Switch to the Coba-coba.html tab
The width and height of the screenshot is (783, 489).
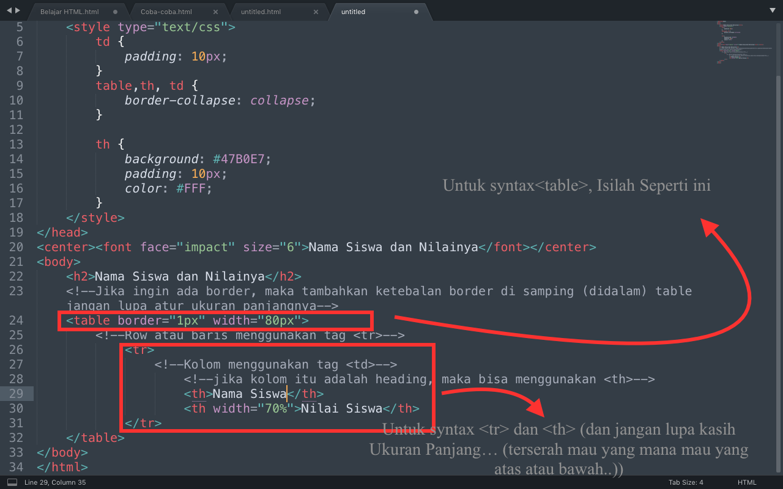tap(166, 10)
